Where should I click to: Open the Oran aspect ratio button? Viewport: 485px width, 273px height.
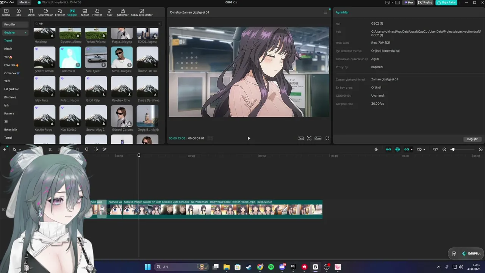[318, 138]
